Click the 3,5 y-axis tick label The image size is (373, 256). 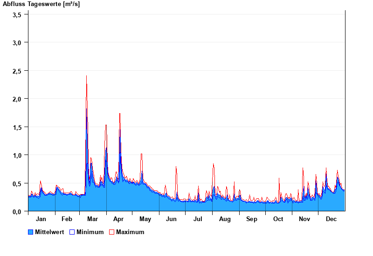(x=17, y=14)
